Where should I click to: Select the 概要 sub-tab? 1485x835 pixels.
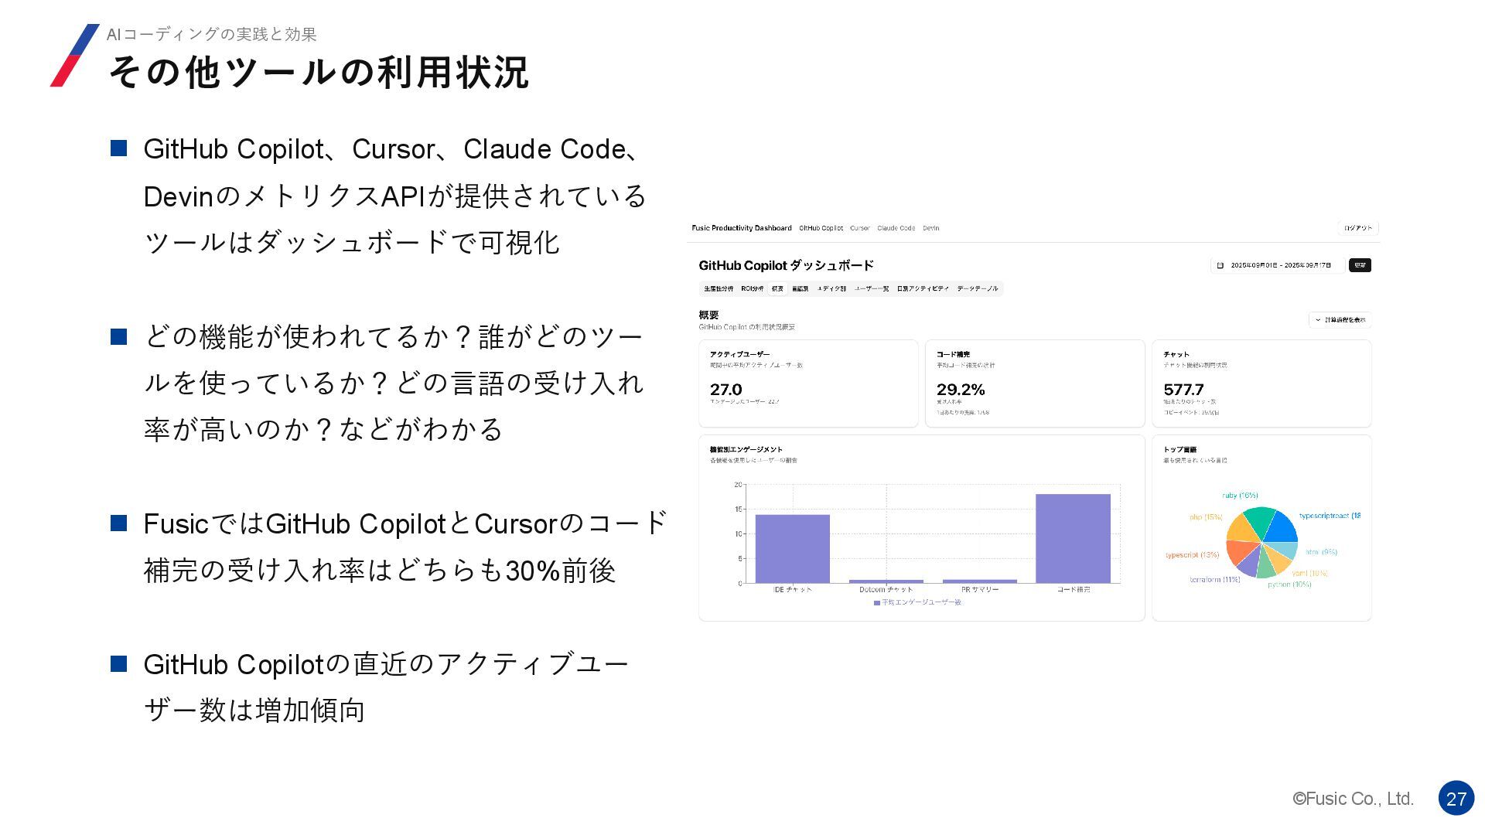pyautogui.click(x=777, y=288)
